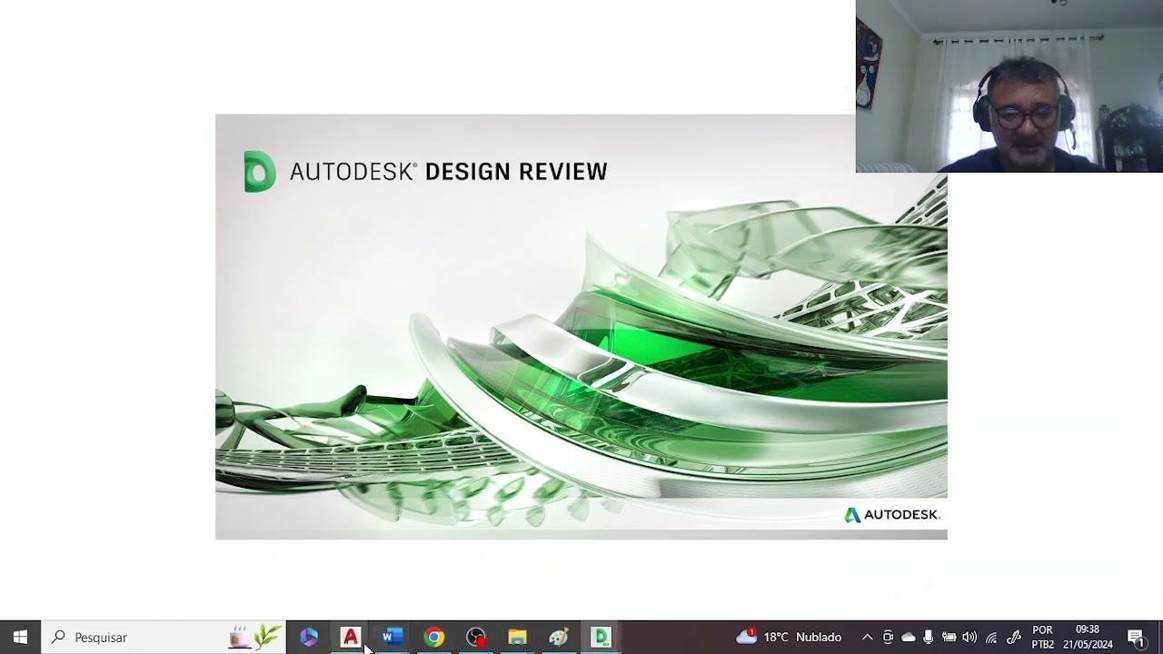Screen dimensions: 1163x654
Task: Open the 18°C Nublado weather widget
Action: pos(789,637)
